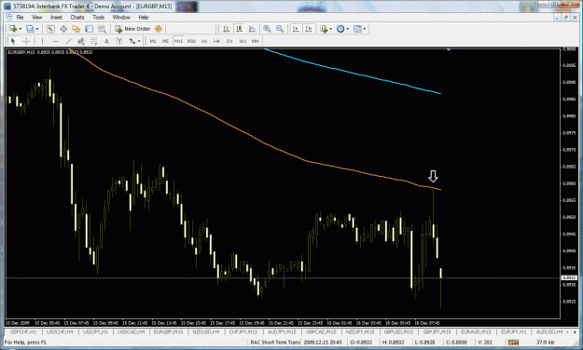Open the Terminal panel
This screenshot has width=583, height=350.
tap(89, 29)
